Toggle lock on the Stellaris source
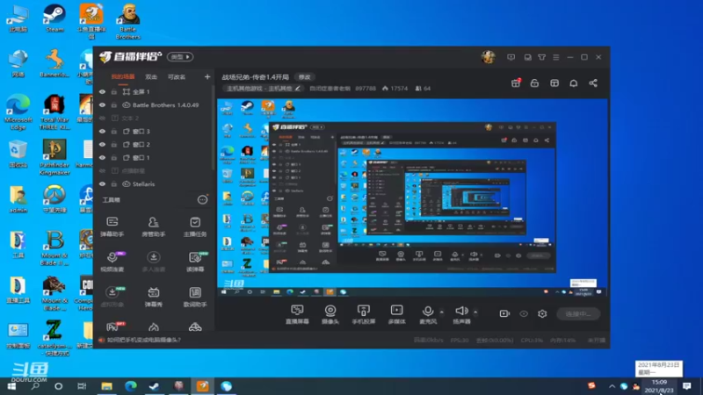This screenshot has height=395, width=703. [114, 184]
